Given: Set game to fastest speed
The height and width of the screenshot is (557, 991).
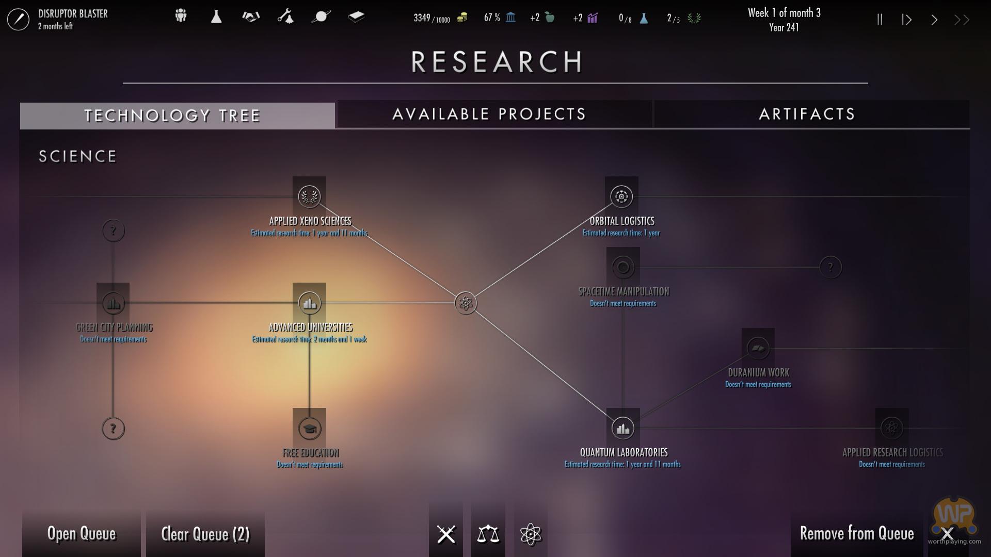Looking at the screenshot, I should click(962, 20).
